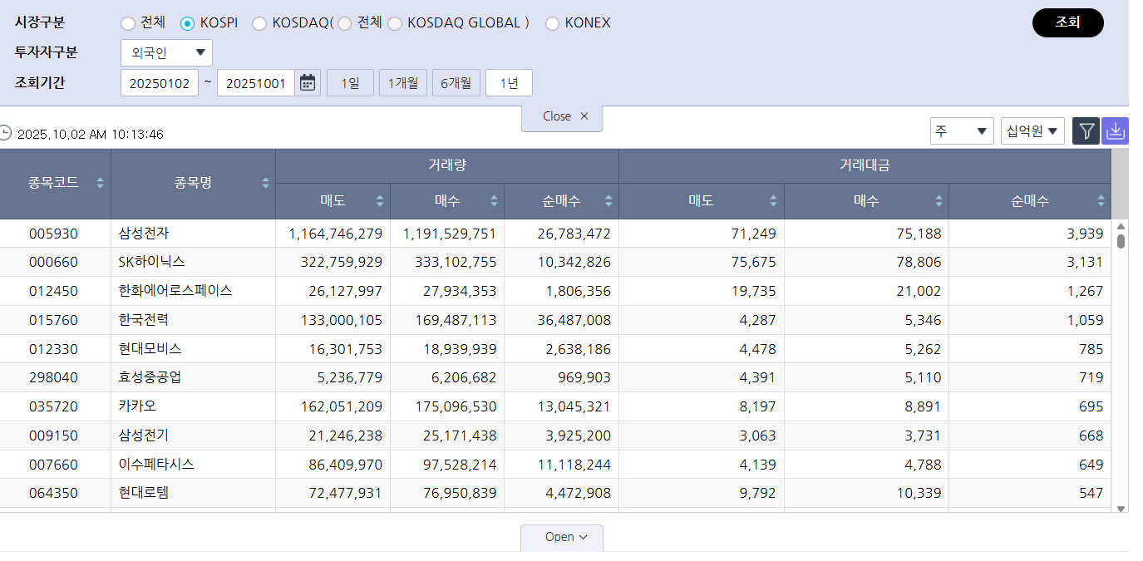Image resolution: width=1143 pixels, height=561 pixels.
Task: Click the filter funnel icon
Action: (1086, 131)
